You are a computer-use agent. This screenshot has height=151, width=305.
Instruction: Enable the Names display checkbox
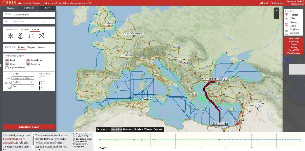click(287, 22)
